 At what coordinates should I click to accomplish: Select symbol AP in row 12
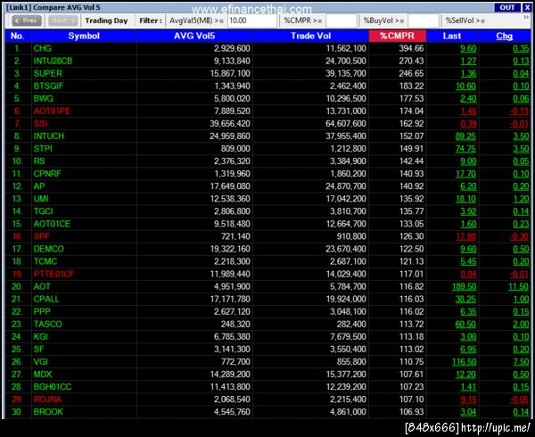coord(39,186)
